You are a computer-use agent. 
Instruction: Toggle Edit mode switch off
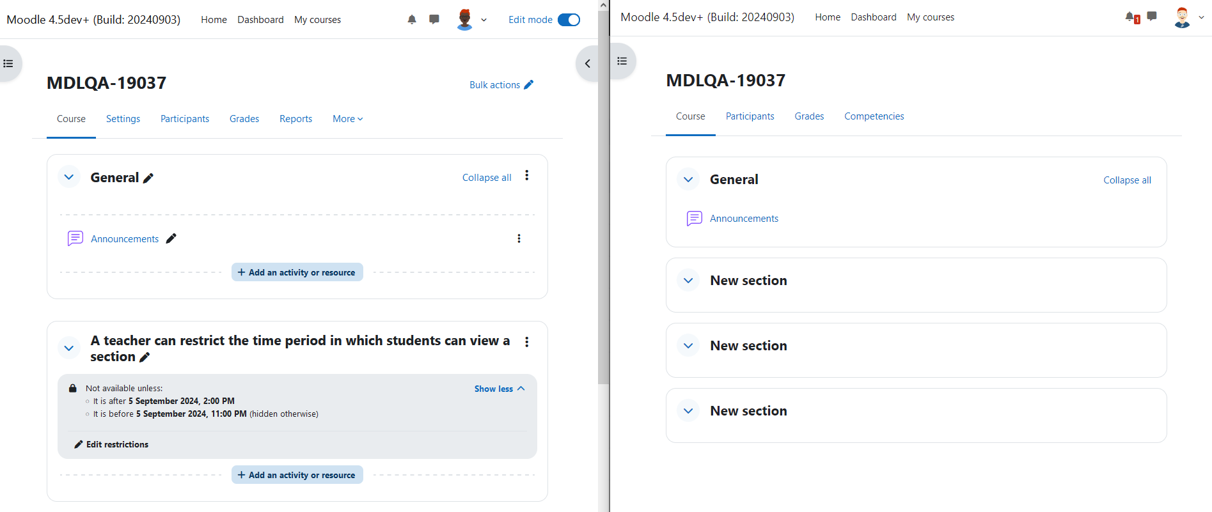(x=569, y=20)
